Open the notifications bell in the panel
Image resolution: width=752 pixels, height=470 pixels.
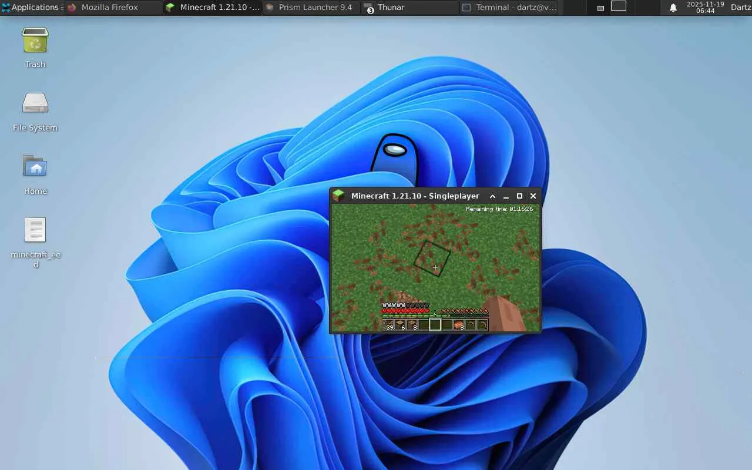click(673, 8)
